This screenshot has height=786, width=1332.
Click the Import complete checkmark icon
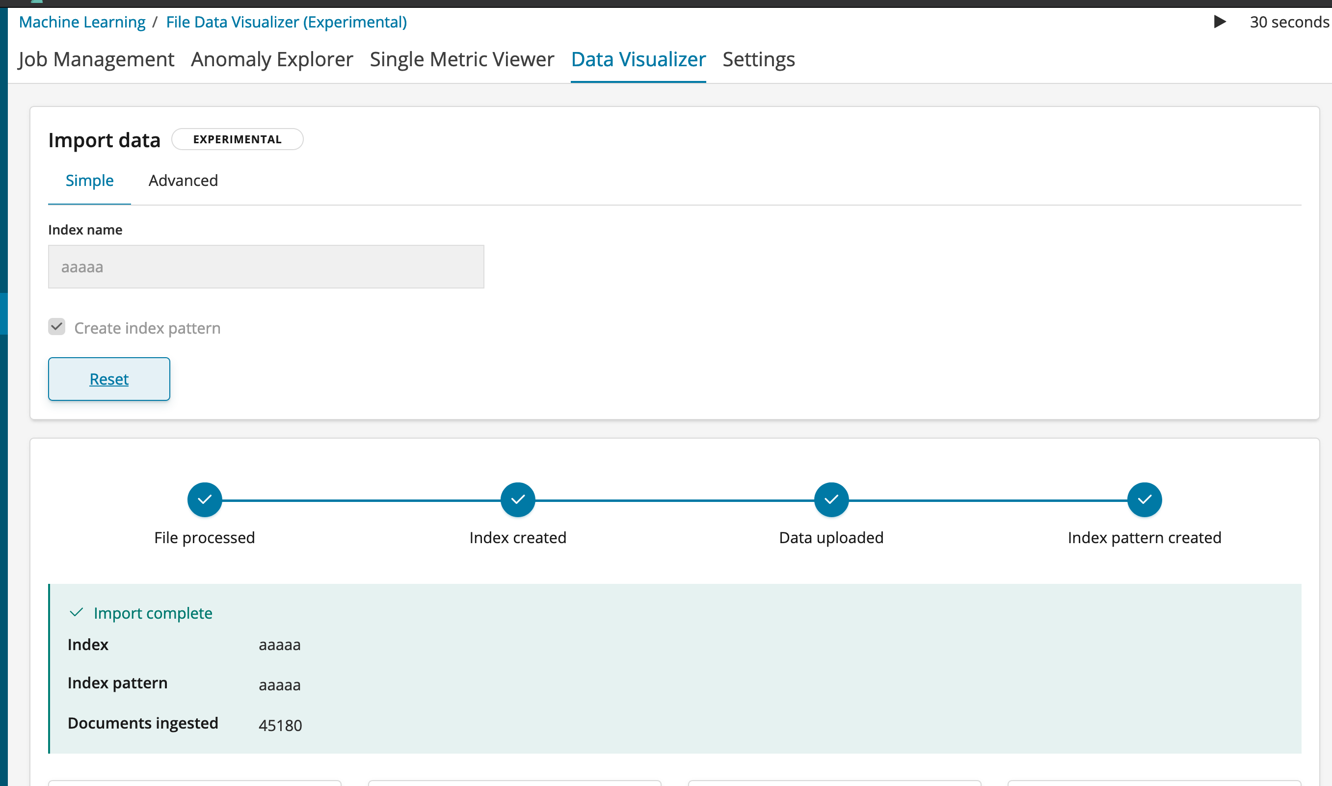click(x=76, y=612)
